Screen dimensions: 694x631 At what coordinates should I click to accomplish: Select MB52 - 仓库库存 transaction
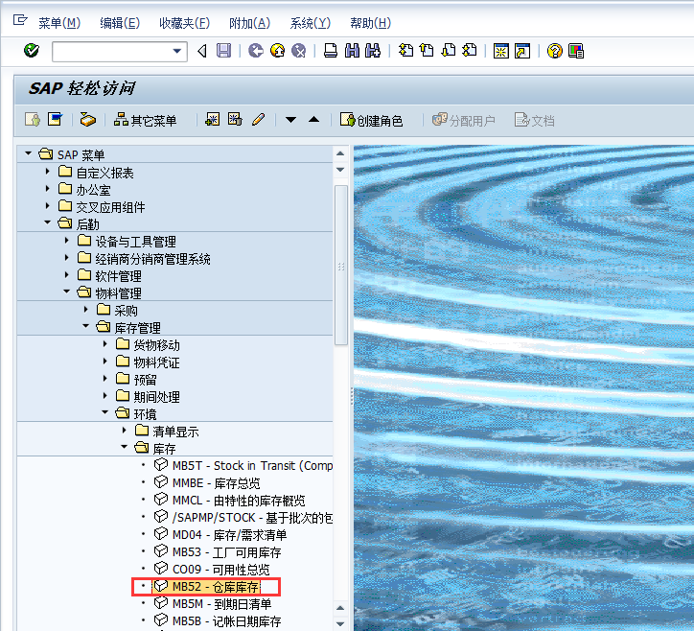coord(216,587)
